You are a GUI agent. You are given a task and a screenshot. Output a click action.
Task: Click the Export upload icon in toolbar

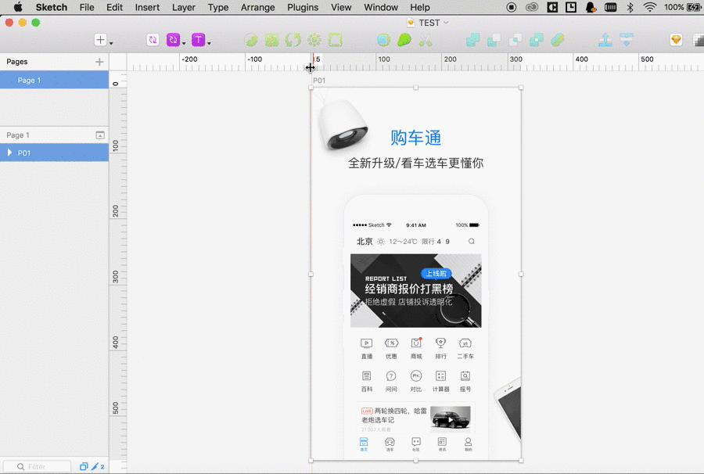[x=605, y=40]
